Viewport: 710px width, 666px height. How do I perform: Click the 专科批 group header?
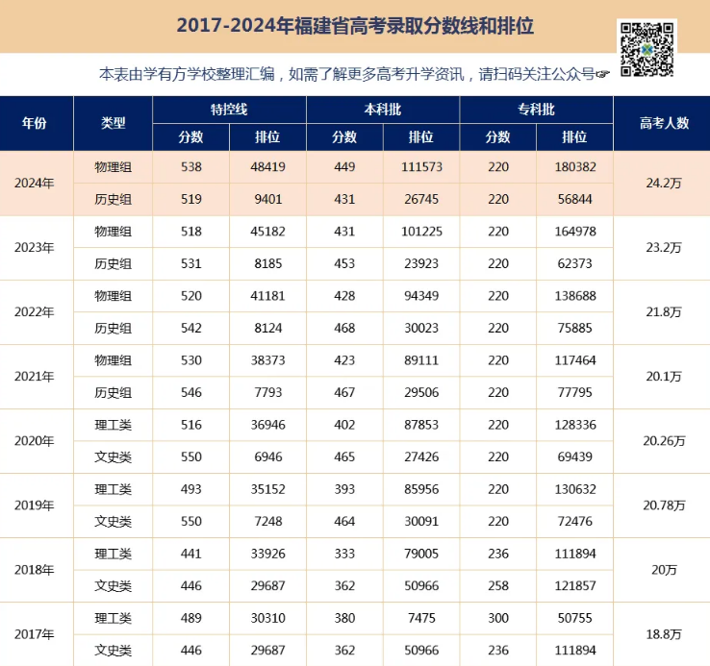[537, 110]
